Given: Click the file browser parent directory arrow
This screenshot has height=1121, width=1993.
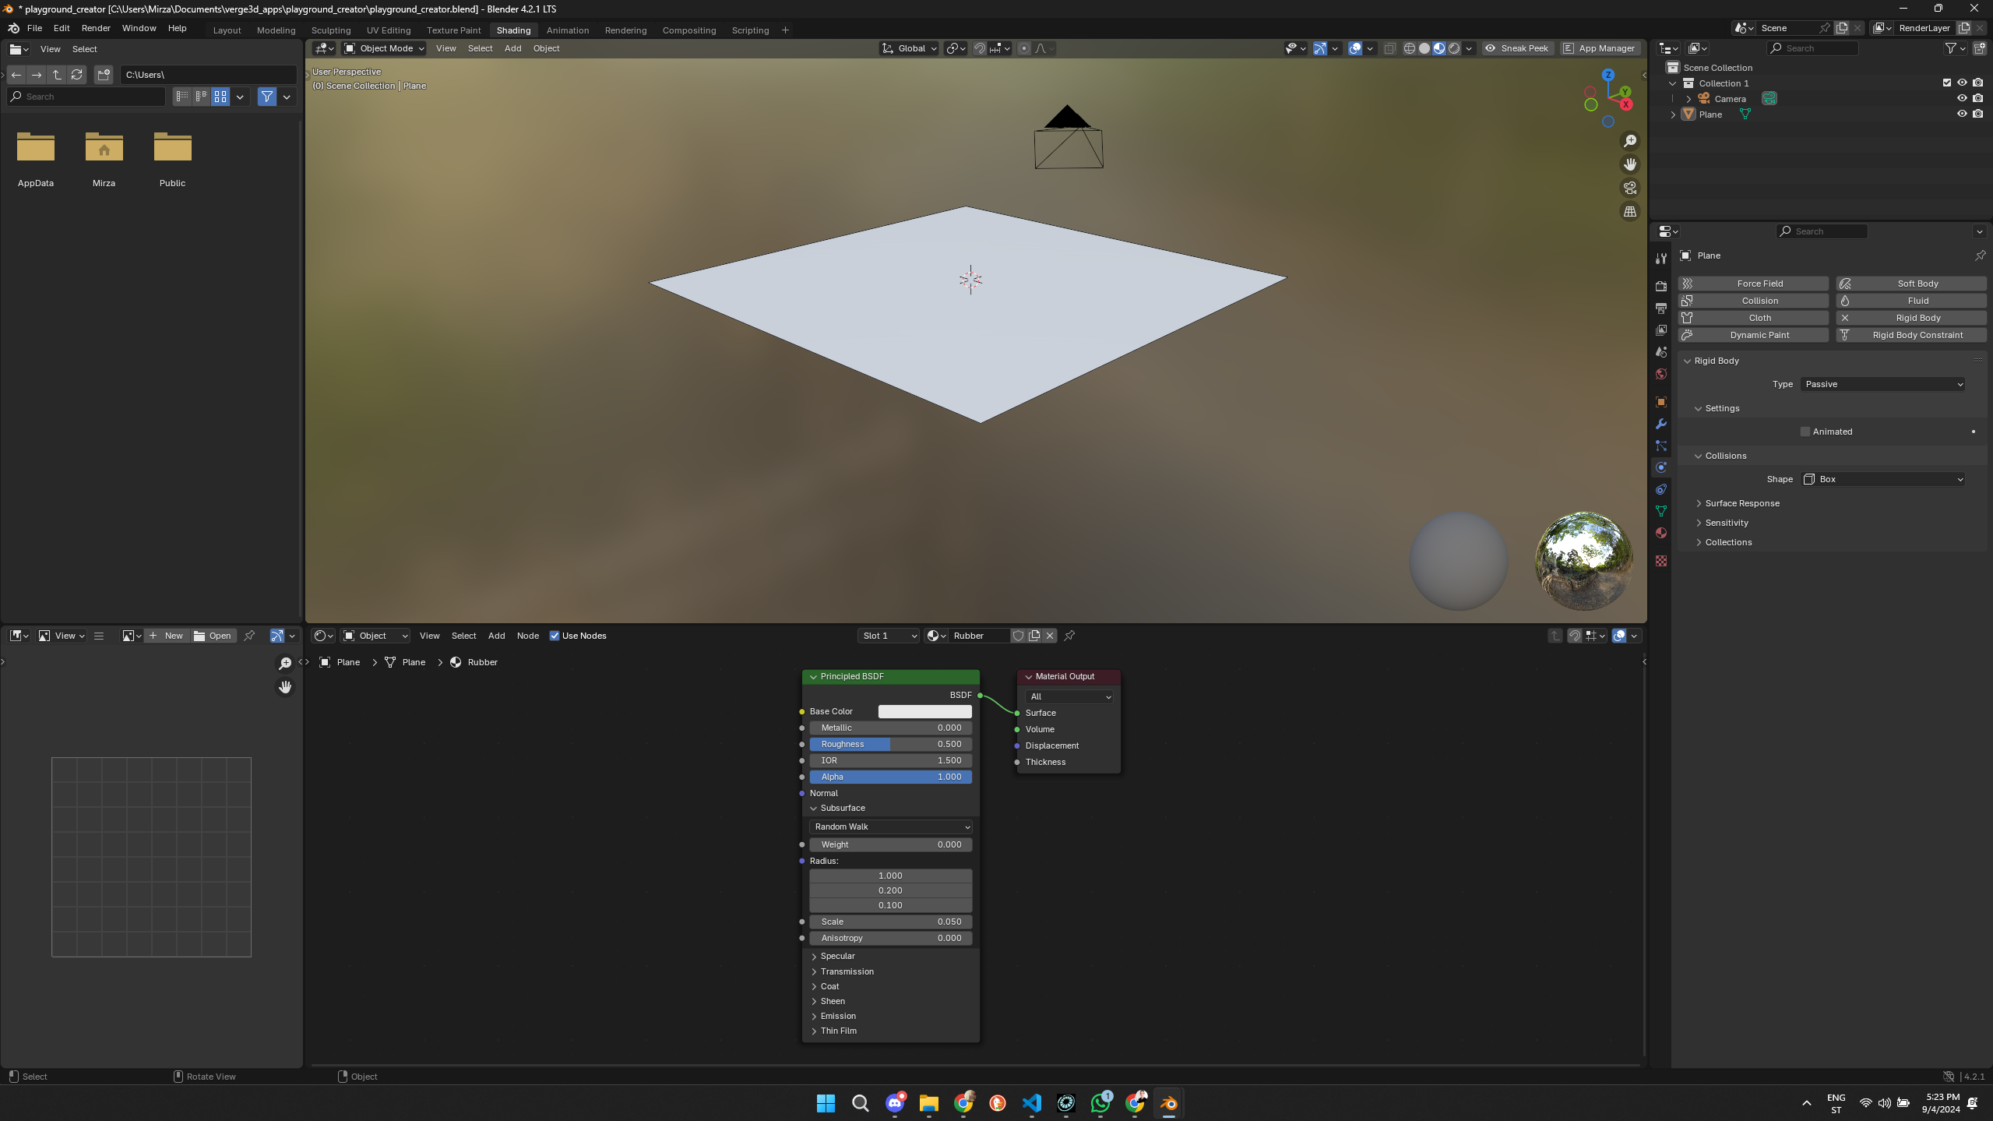Looking at the screenshot, I should pos(57,75).
